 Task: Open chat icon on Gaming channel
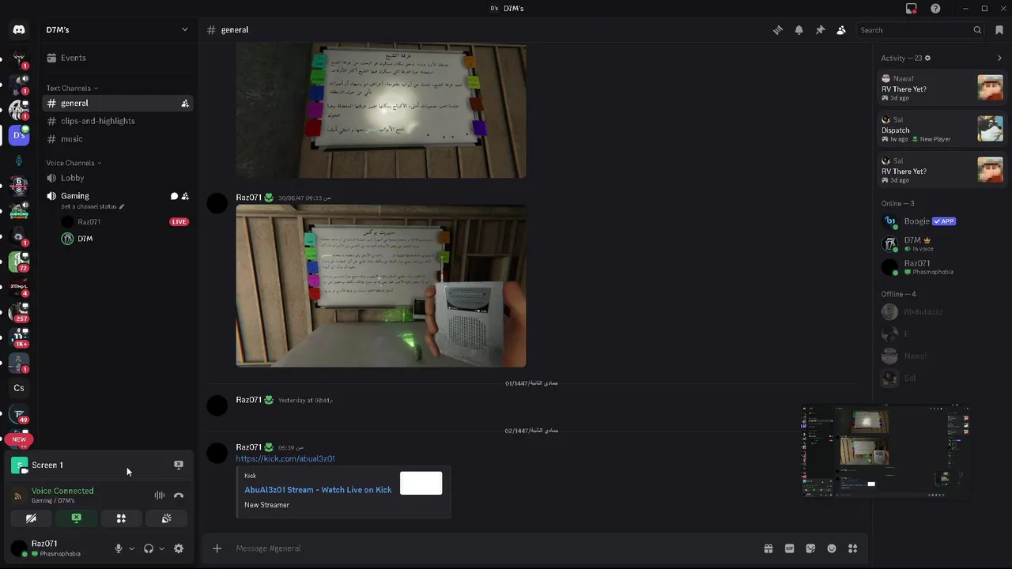[x=174, y=196]
